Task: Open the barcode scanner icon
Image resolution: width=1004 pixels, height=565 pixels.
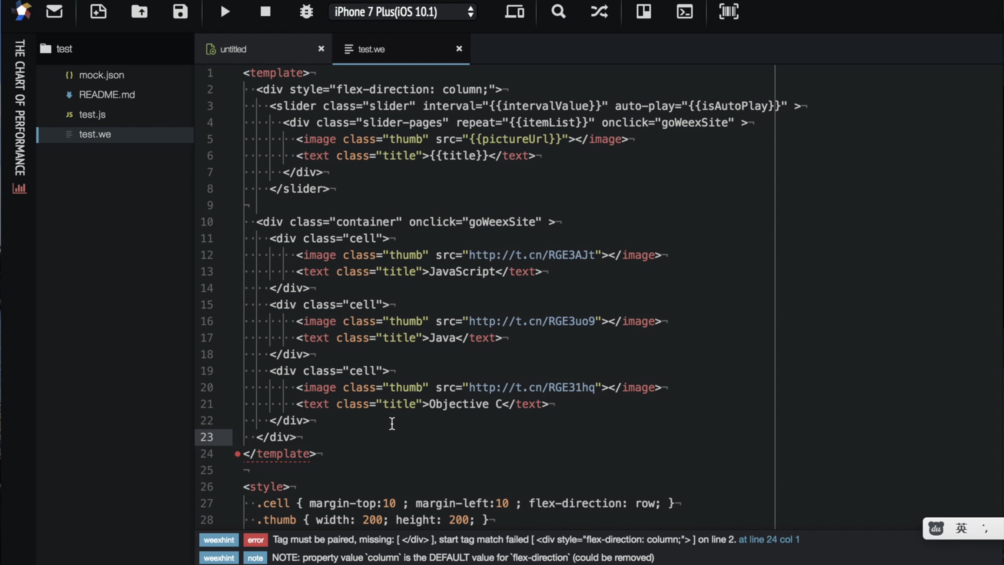Action: (729, 11)
